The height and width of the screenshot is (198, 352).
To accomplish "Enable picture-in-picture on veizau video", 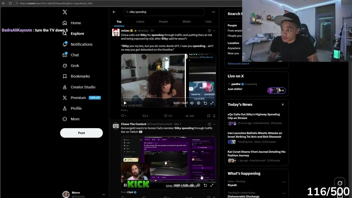I will [205, 103].
